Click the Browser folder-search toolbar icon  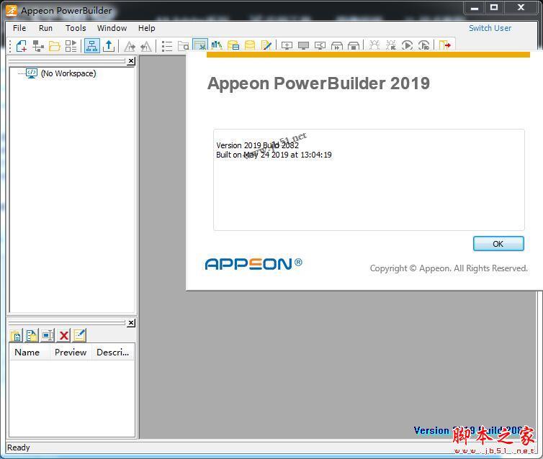183,45
